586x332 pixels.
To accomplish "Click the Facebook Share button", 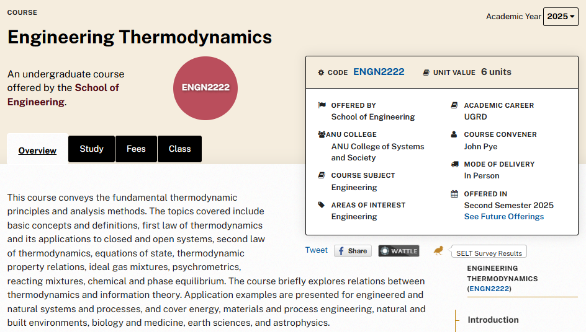I will [353, 251].
